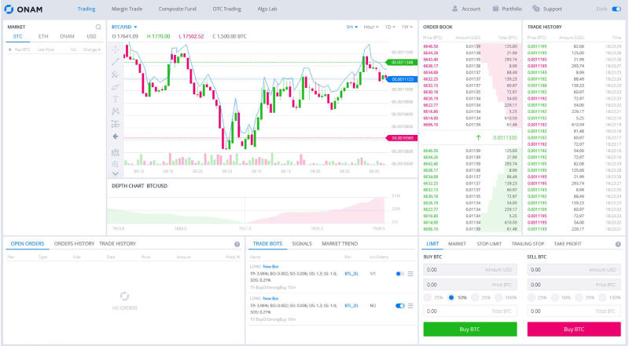Select the crosshair tool in chart toolbar

115,49
